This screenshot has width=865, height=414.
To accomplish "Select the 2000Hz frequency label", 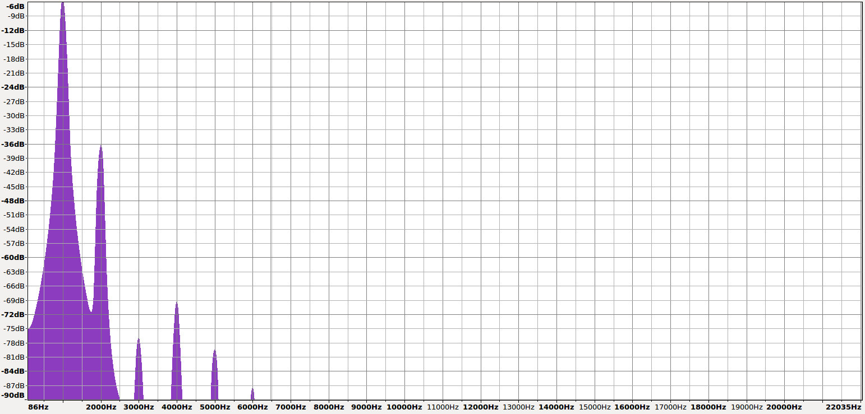I will tap(101, 407).
